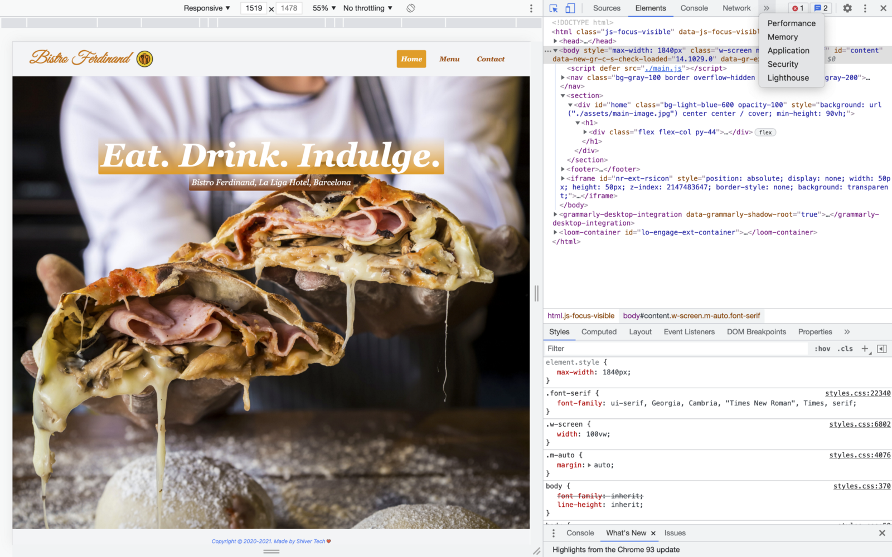The width and height of the screenshot is (892, 557).
Task: Expand the nav element node
Action: pos(563,77)
